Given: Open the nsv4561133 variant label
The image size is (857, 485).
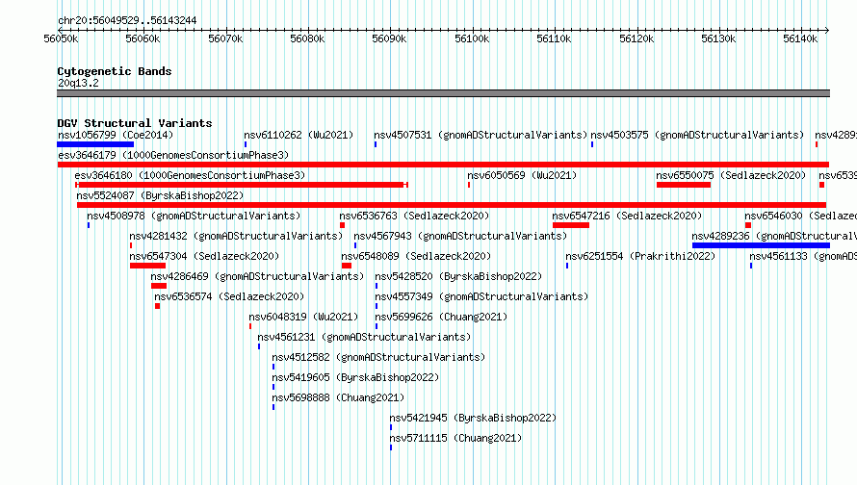Looking at the screenshot, I should [x=802, y=256].
